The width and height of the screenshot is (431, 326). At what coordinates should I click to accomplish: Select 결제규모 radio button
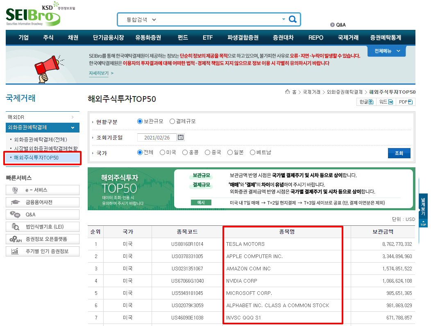[x=172, y=121]
